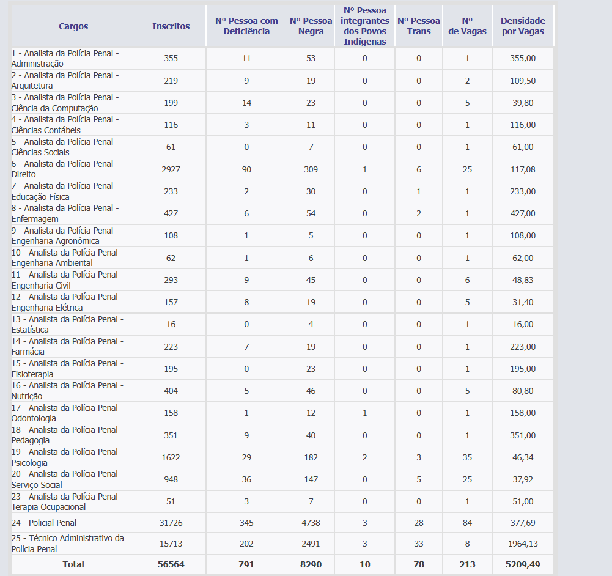Image resolution: width=612 pixels, height=576 pixels.
Task: Click density value 1964,13
Action: click(523, 544)
